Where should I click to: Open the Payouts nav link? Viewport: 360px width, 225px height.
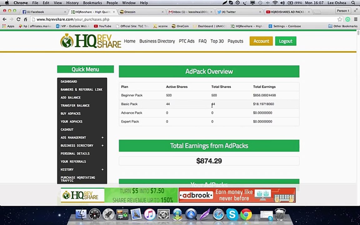point(235,41)
